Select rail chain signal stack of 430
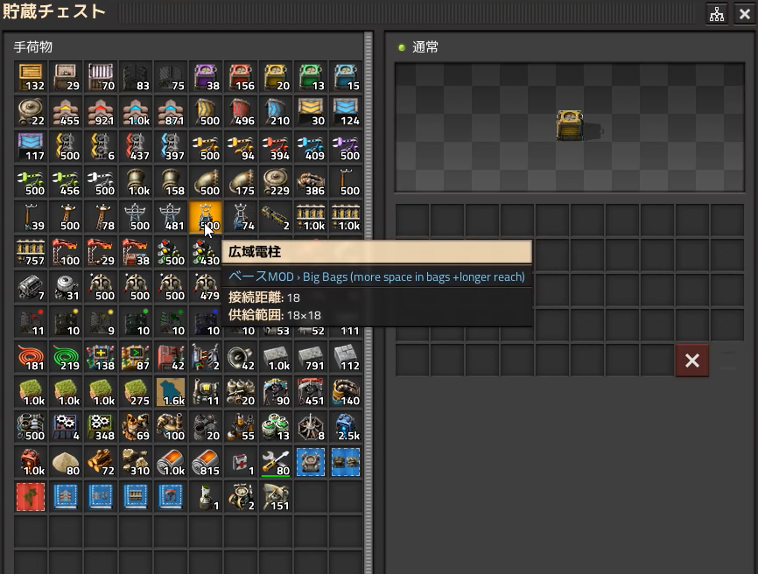Screen dimensions: 758x574 [x=206, y=252]
